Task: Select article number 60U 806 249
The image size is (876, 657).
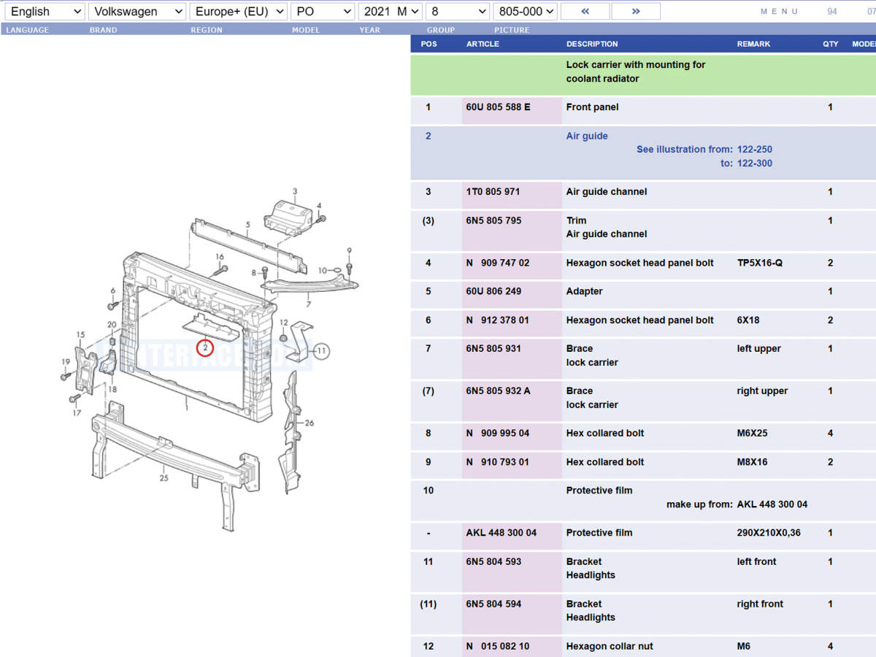Action: [494, 291]
